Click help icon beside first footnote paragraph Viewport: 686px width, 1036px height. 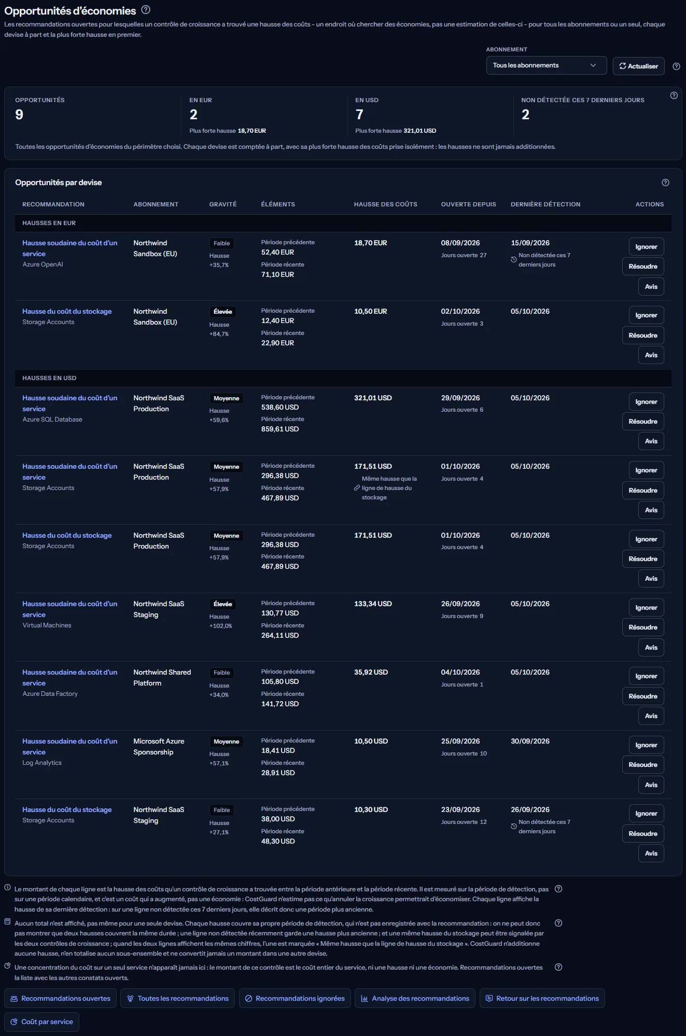pyautogui.click(x=558, y=889)
